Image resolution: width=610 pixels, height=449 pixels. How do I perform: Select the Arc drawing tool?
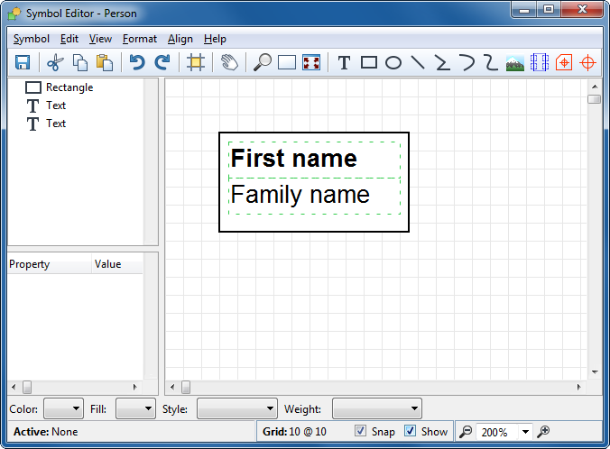tap(467, 62)
